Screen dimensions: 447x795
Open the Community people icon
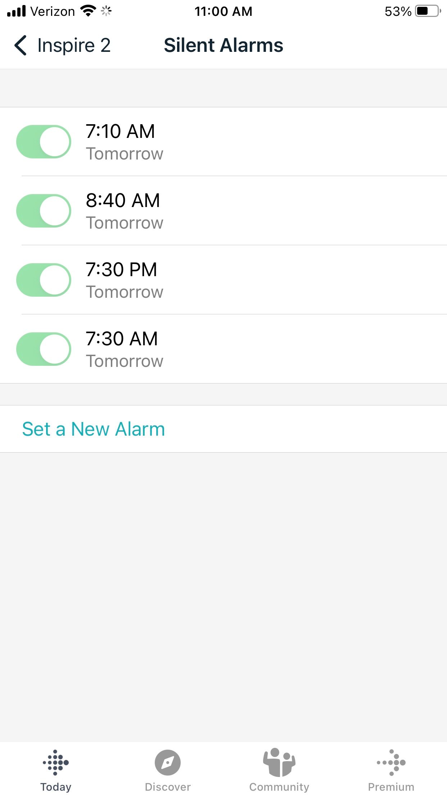279,762
